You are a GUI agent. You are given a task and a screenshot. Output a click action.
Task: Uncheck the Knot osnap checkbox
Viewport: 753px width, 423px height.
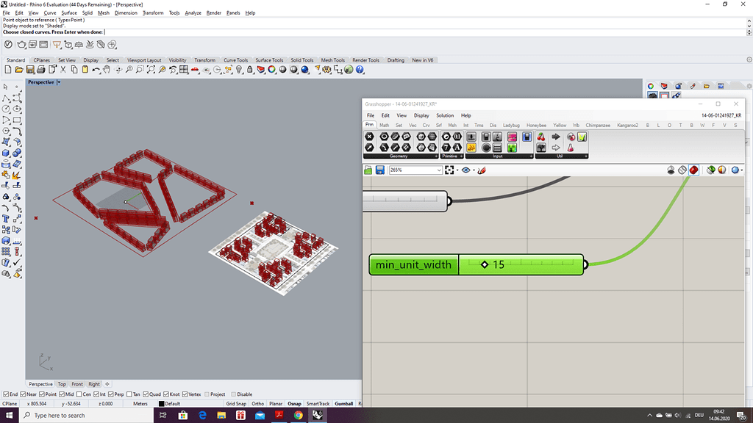tap(166, 394)
